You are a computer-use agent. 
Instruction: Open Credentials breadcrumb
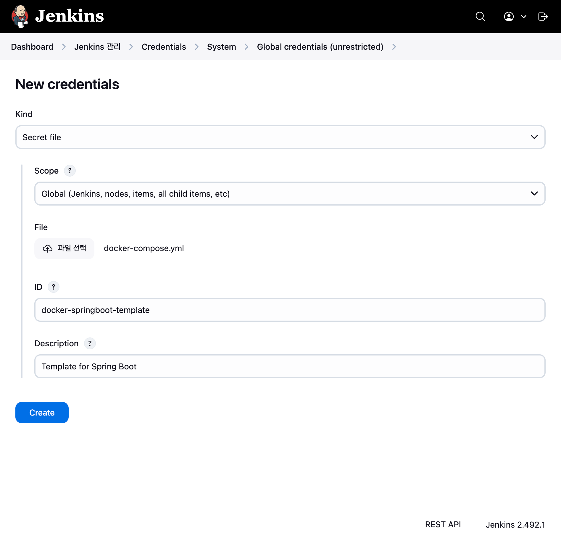click(164, 47)
